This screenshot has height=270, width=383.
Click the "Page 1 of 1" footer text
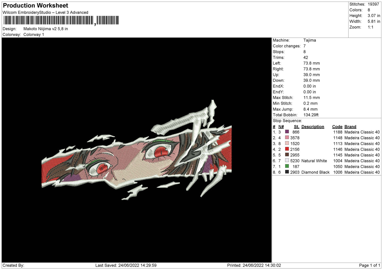(369, 266)
